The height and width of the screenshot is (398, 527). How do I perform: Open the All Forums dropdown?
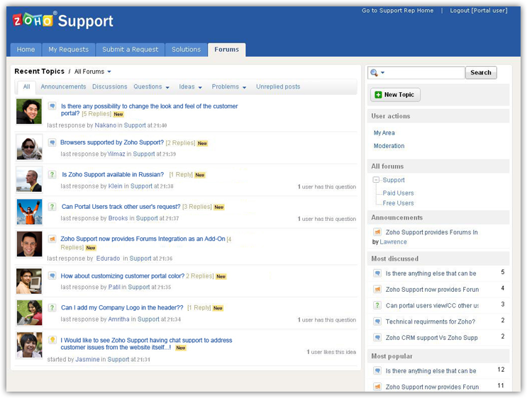[93, 72]
